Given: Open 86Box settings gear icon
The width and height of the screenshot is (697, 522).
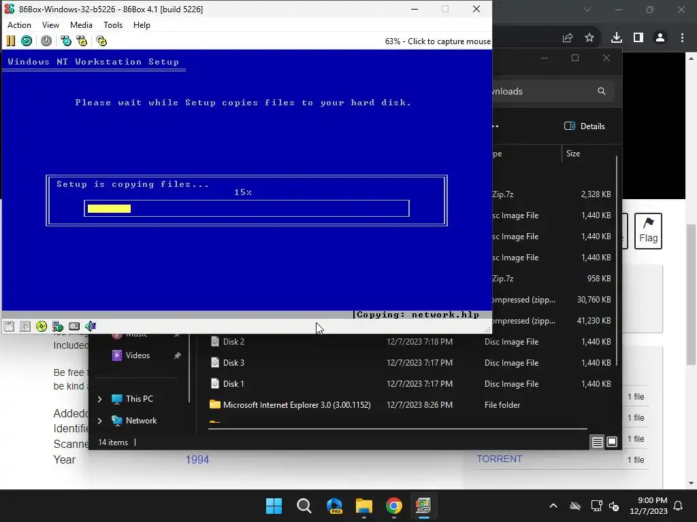Looking at the screenshot, I should [101, 41].
